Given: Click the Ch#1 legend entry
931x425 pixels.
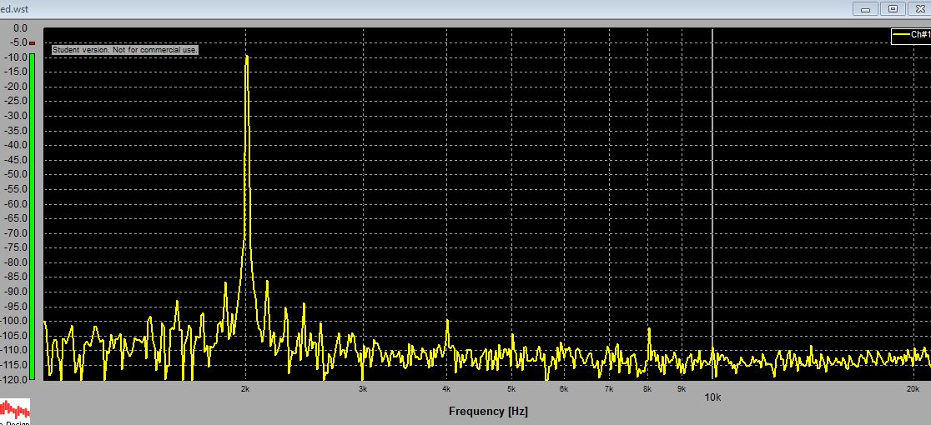Looking at the screenshot, I should click(911, 35).
